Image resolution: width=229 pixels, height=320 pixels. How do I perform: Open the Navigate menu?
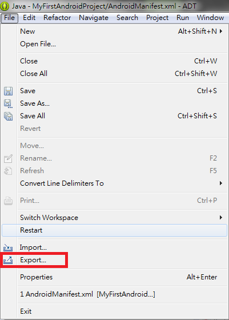coord(94,18)
